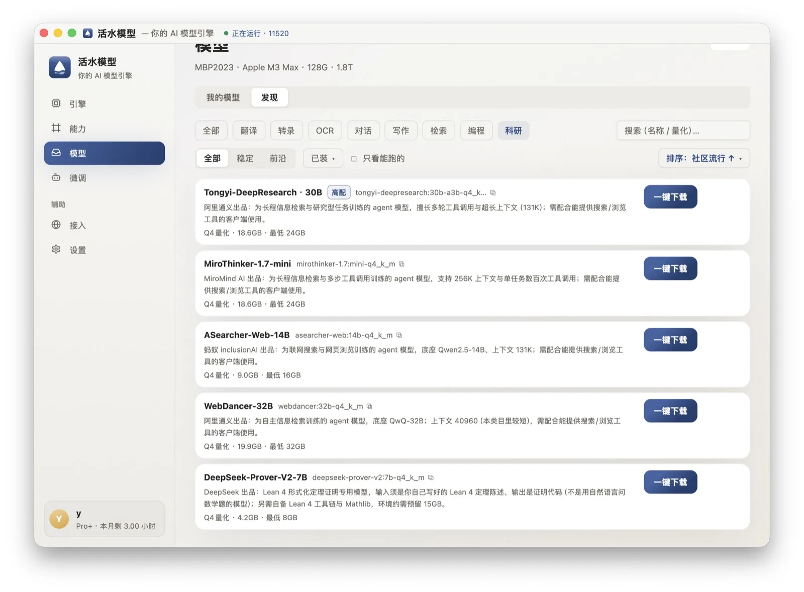Open the 能力 capabilities sidebar icon
804x592 pixels.
coord(56,128)
